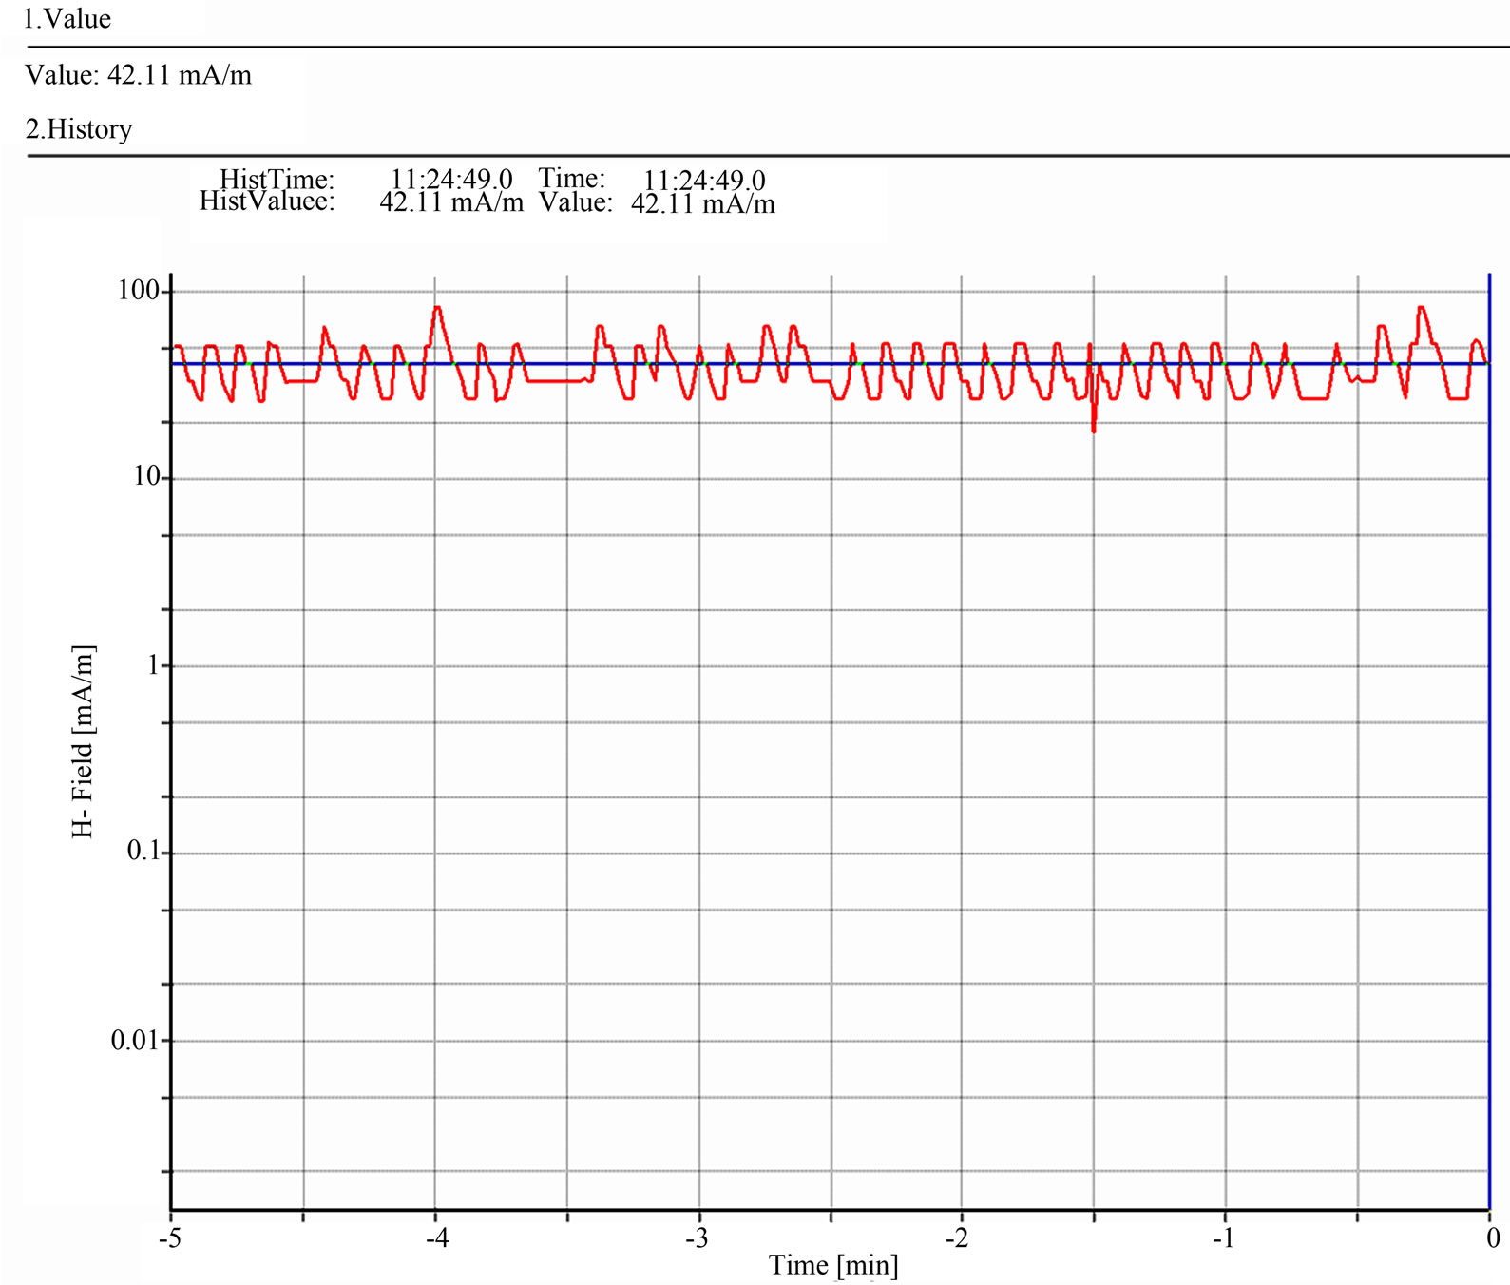Click the 'H- Field [mA/m]' axis title
Screen dimensions: 1510x1285
click(x=84, y=741)
